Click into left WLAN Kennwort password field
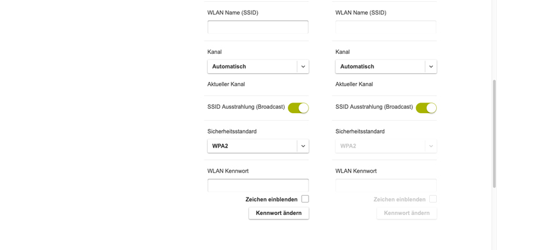This screenshot has height=250, width=550. (258, 186)
